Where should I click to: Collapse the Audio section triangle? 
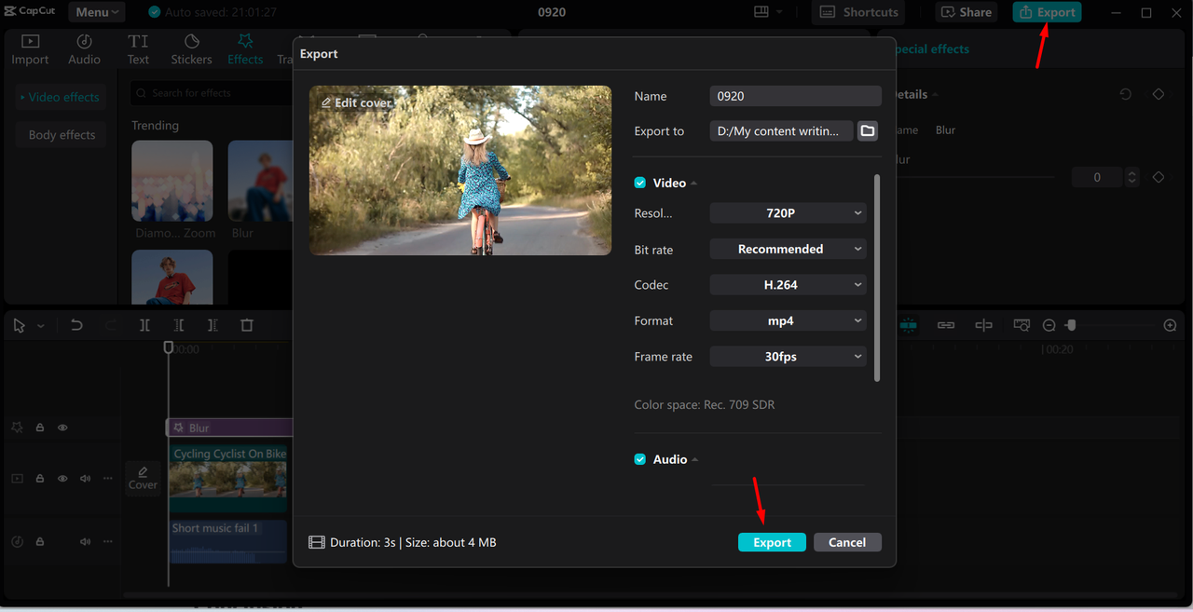click(x=695, y=460)
